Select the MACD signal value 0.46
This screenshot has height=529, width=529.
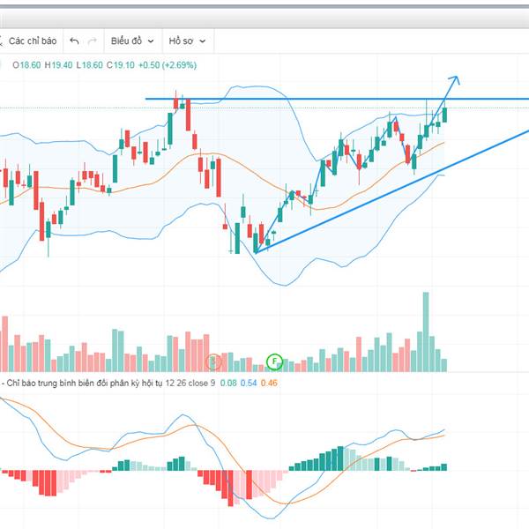tap(269, 384)
